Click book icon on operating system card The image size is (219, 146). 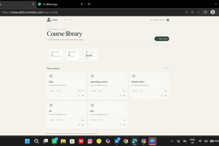coord(92,76)
